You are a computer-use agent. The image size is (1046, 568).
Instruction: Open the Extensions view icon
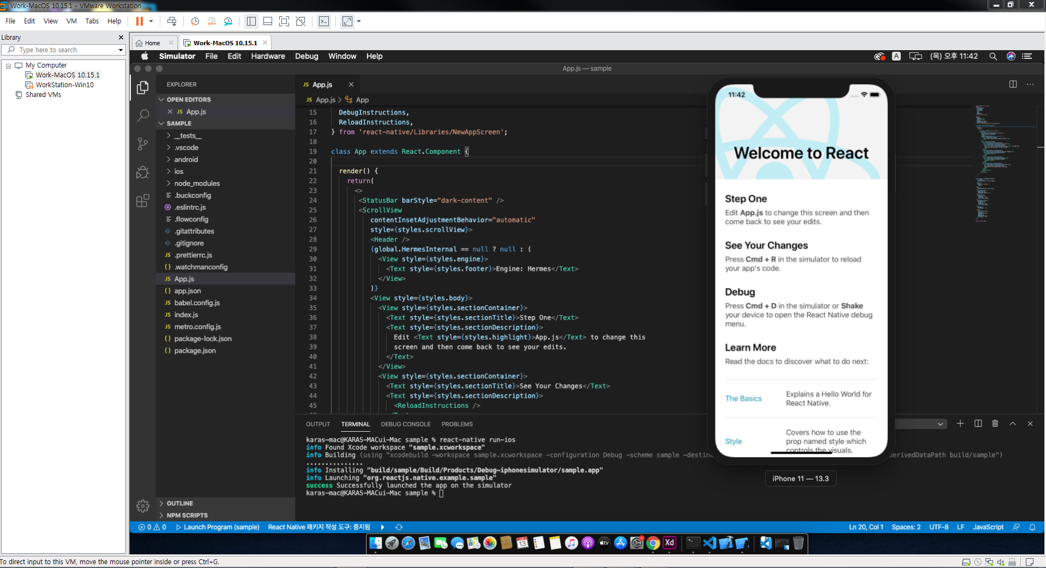(x=143, y=201)
